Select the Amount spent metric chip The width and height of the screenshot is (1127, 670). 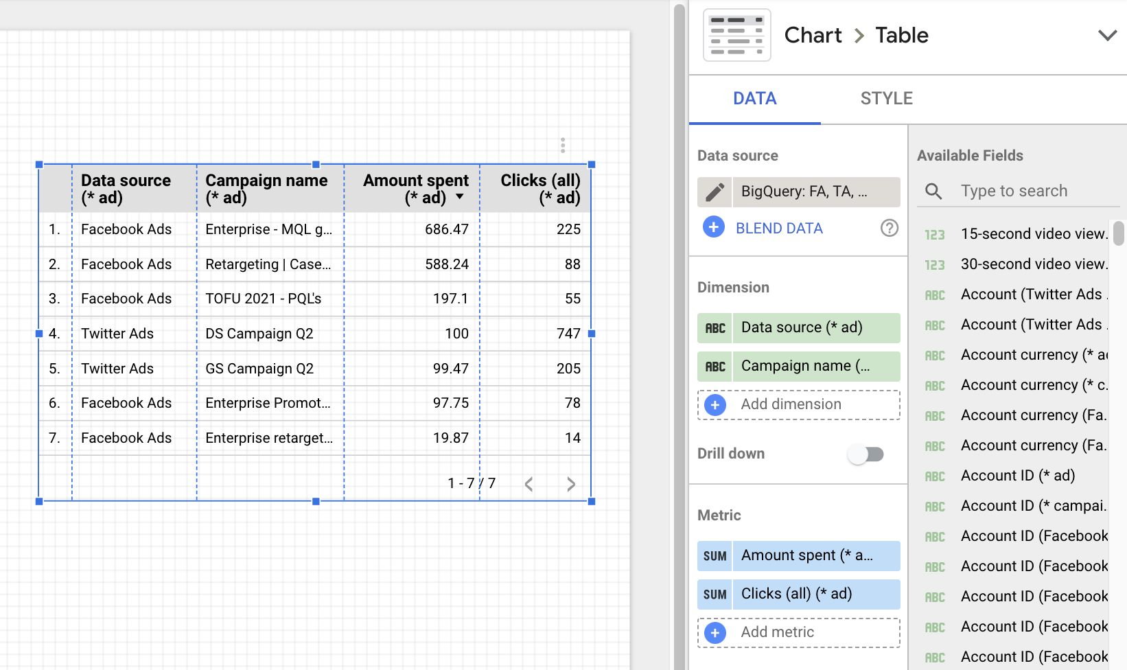815,556
